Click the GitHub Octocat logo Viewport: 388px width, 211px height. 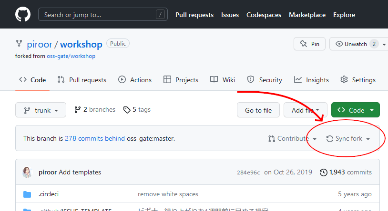23,14
